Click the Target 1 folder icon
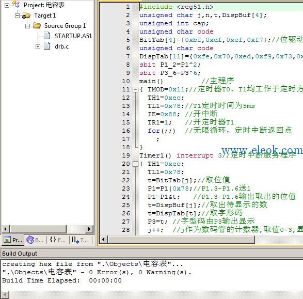303x299 pixels. coord(26,15)
